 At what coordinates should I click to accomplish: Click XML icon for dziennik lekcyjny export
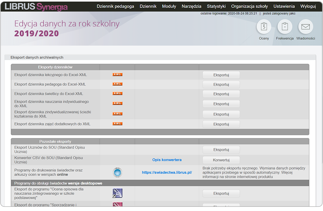(117, 75)
